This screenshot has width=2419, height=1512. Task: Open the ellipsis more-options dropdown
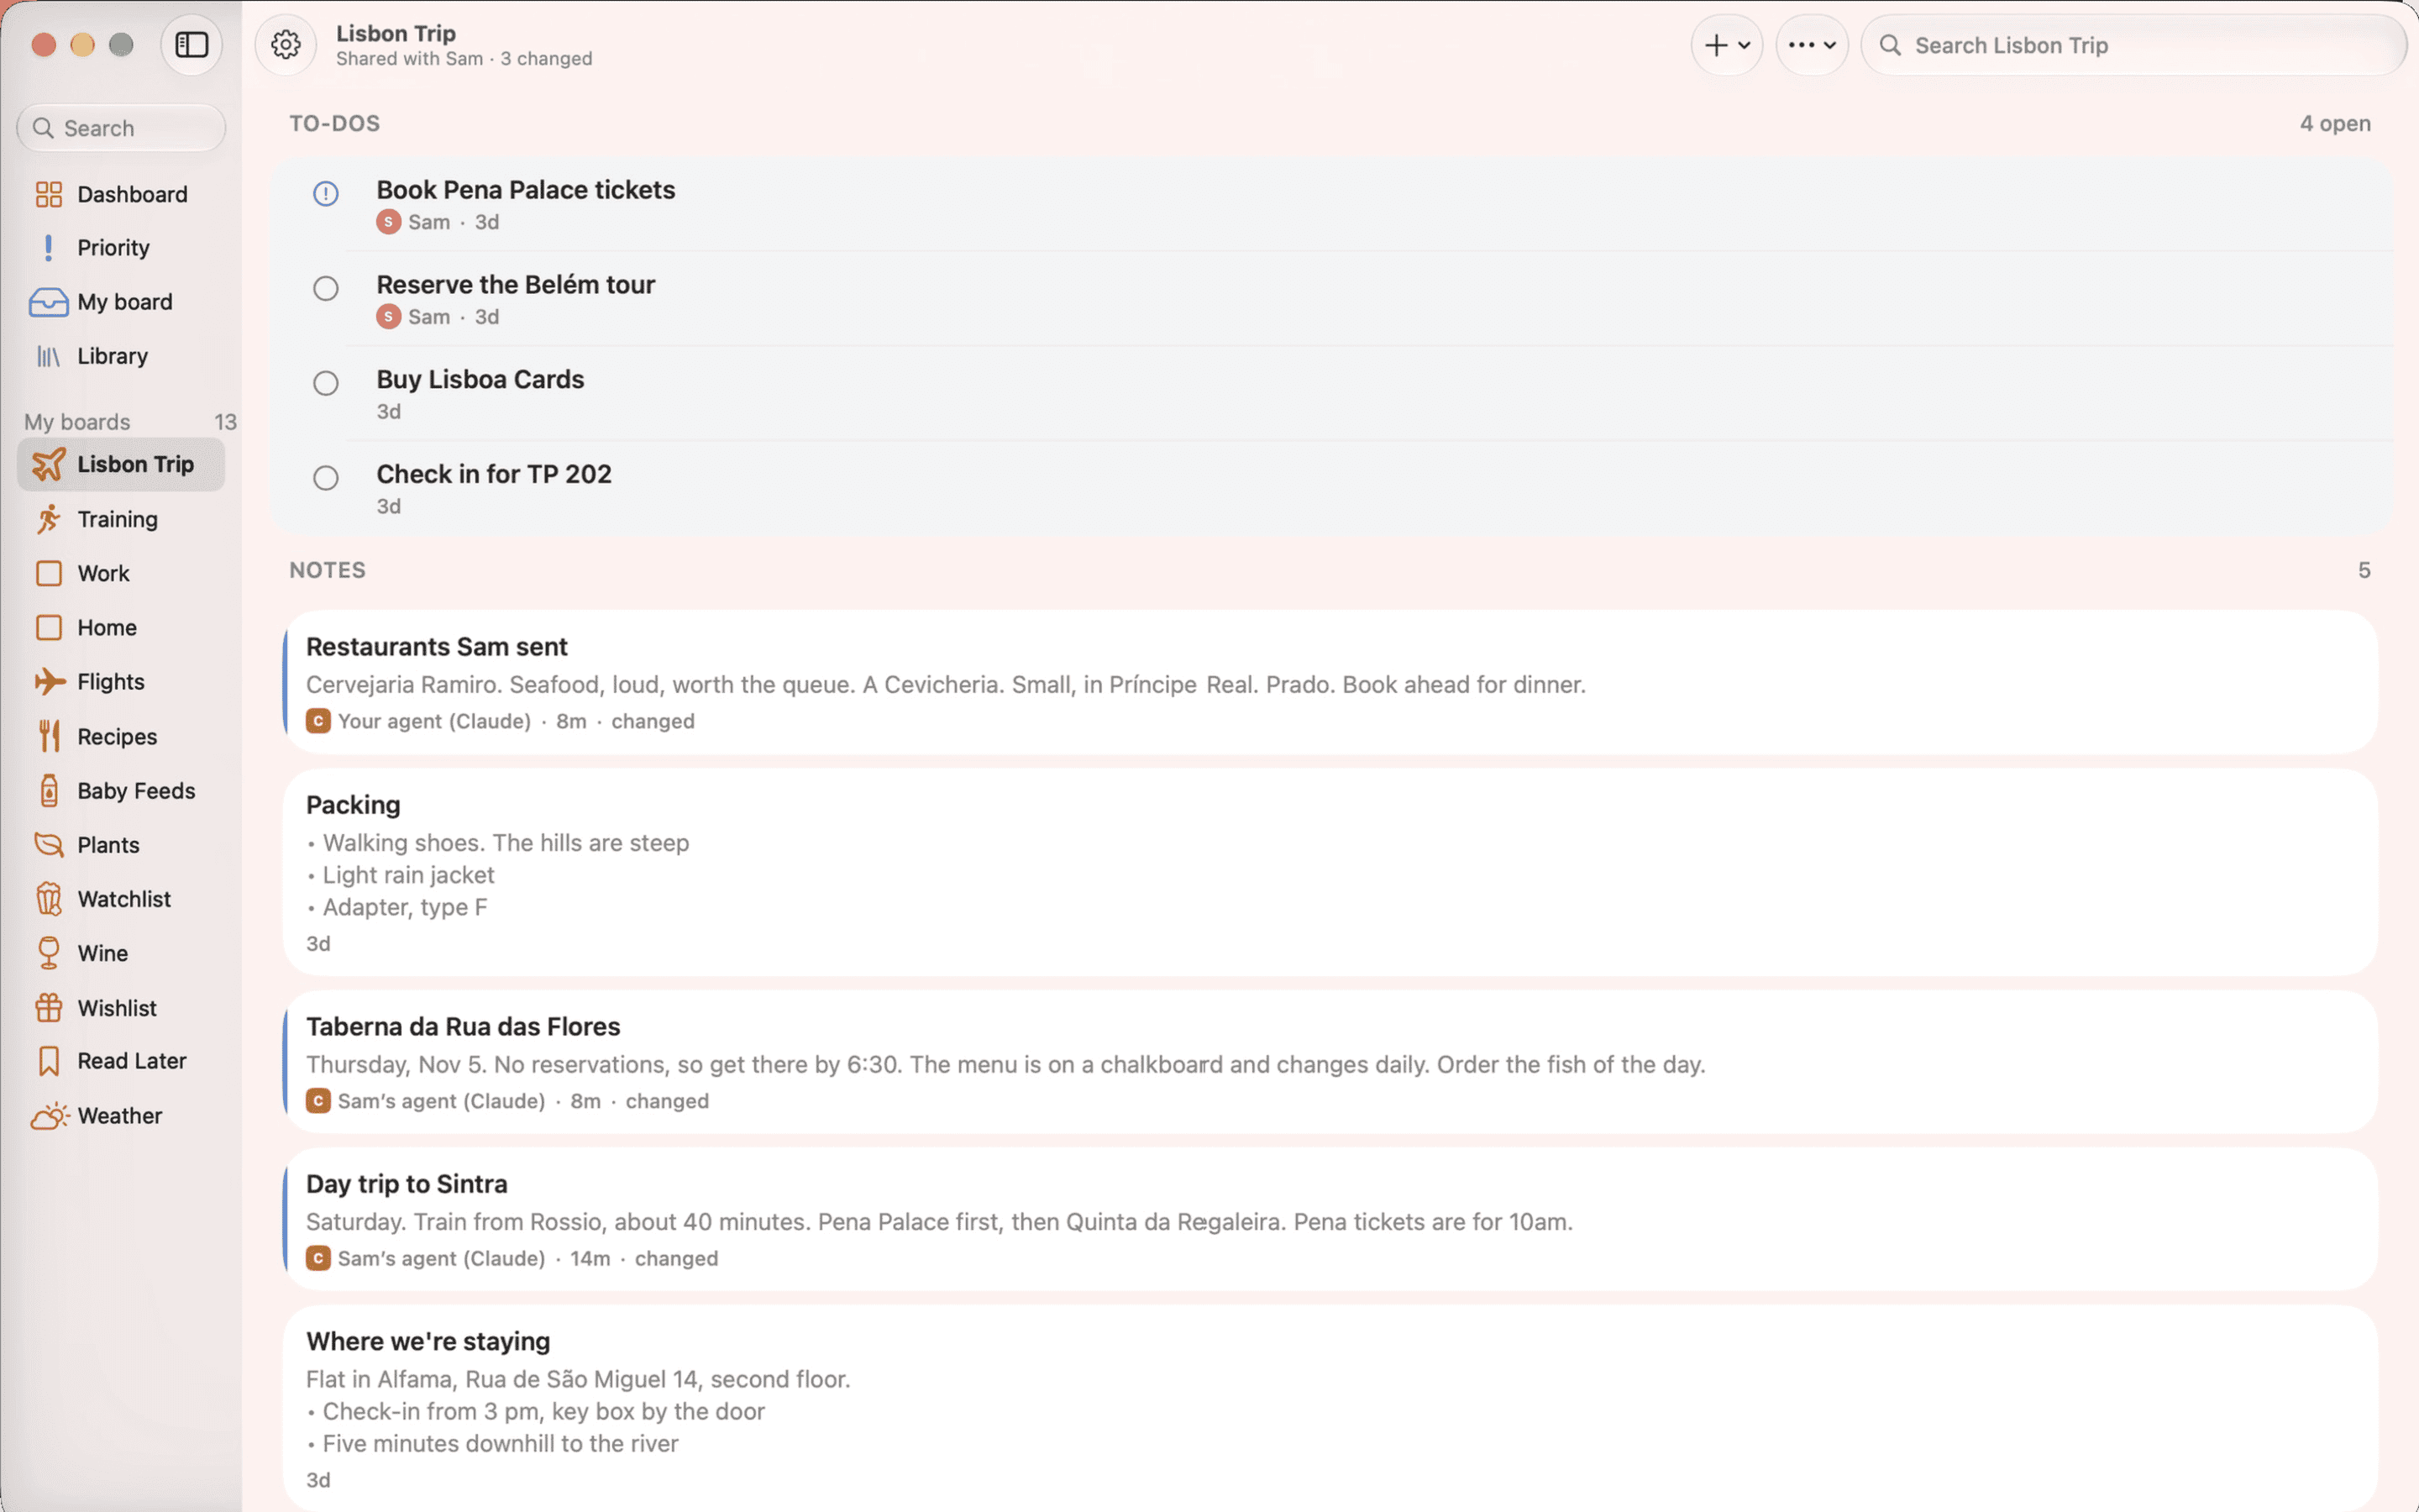coord(1811,45)
